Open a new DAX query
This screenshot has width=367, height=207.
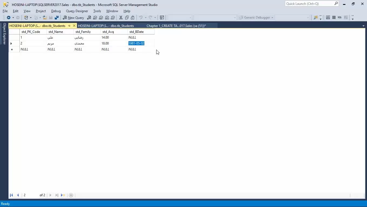(113, 18)
